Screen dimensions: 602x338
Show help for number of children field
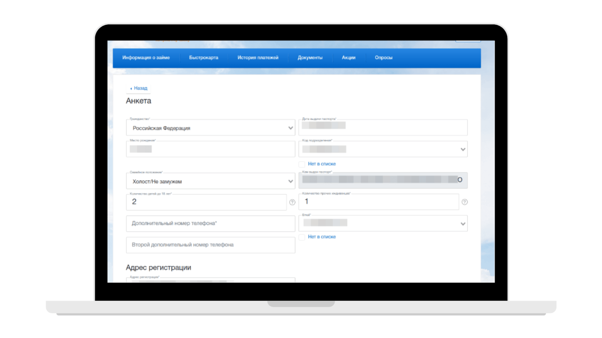point(292,202)
